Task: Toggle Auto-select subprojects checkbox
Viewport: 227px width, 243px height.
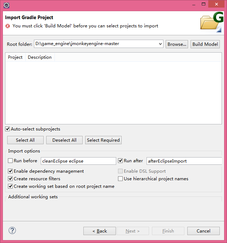Action: (8, 129)
